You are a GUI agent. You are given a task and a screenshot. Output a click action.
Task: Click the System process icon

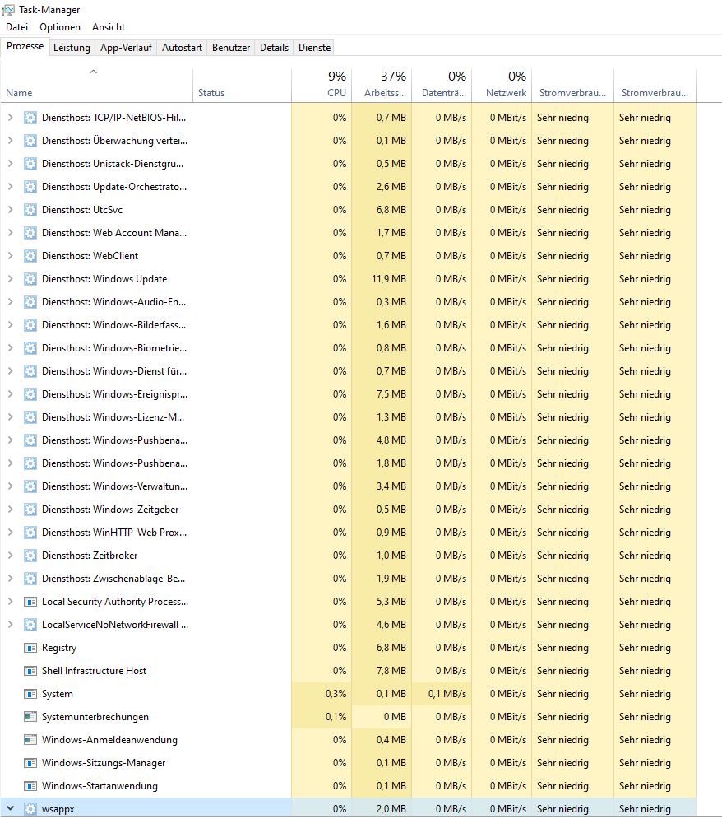point(30,694)
